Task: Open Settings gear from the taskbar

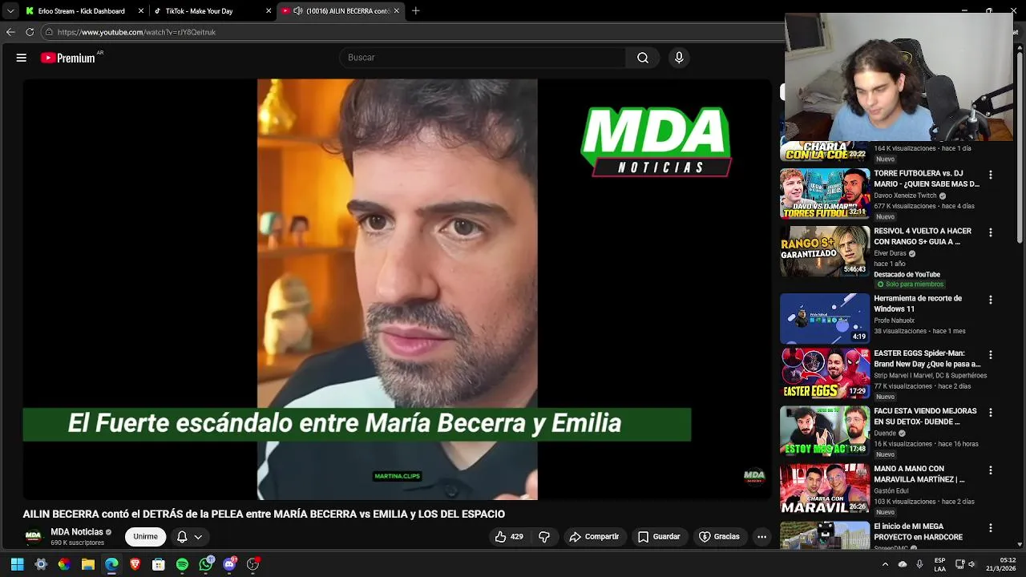Action: (x=41, y=564)
